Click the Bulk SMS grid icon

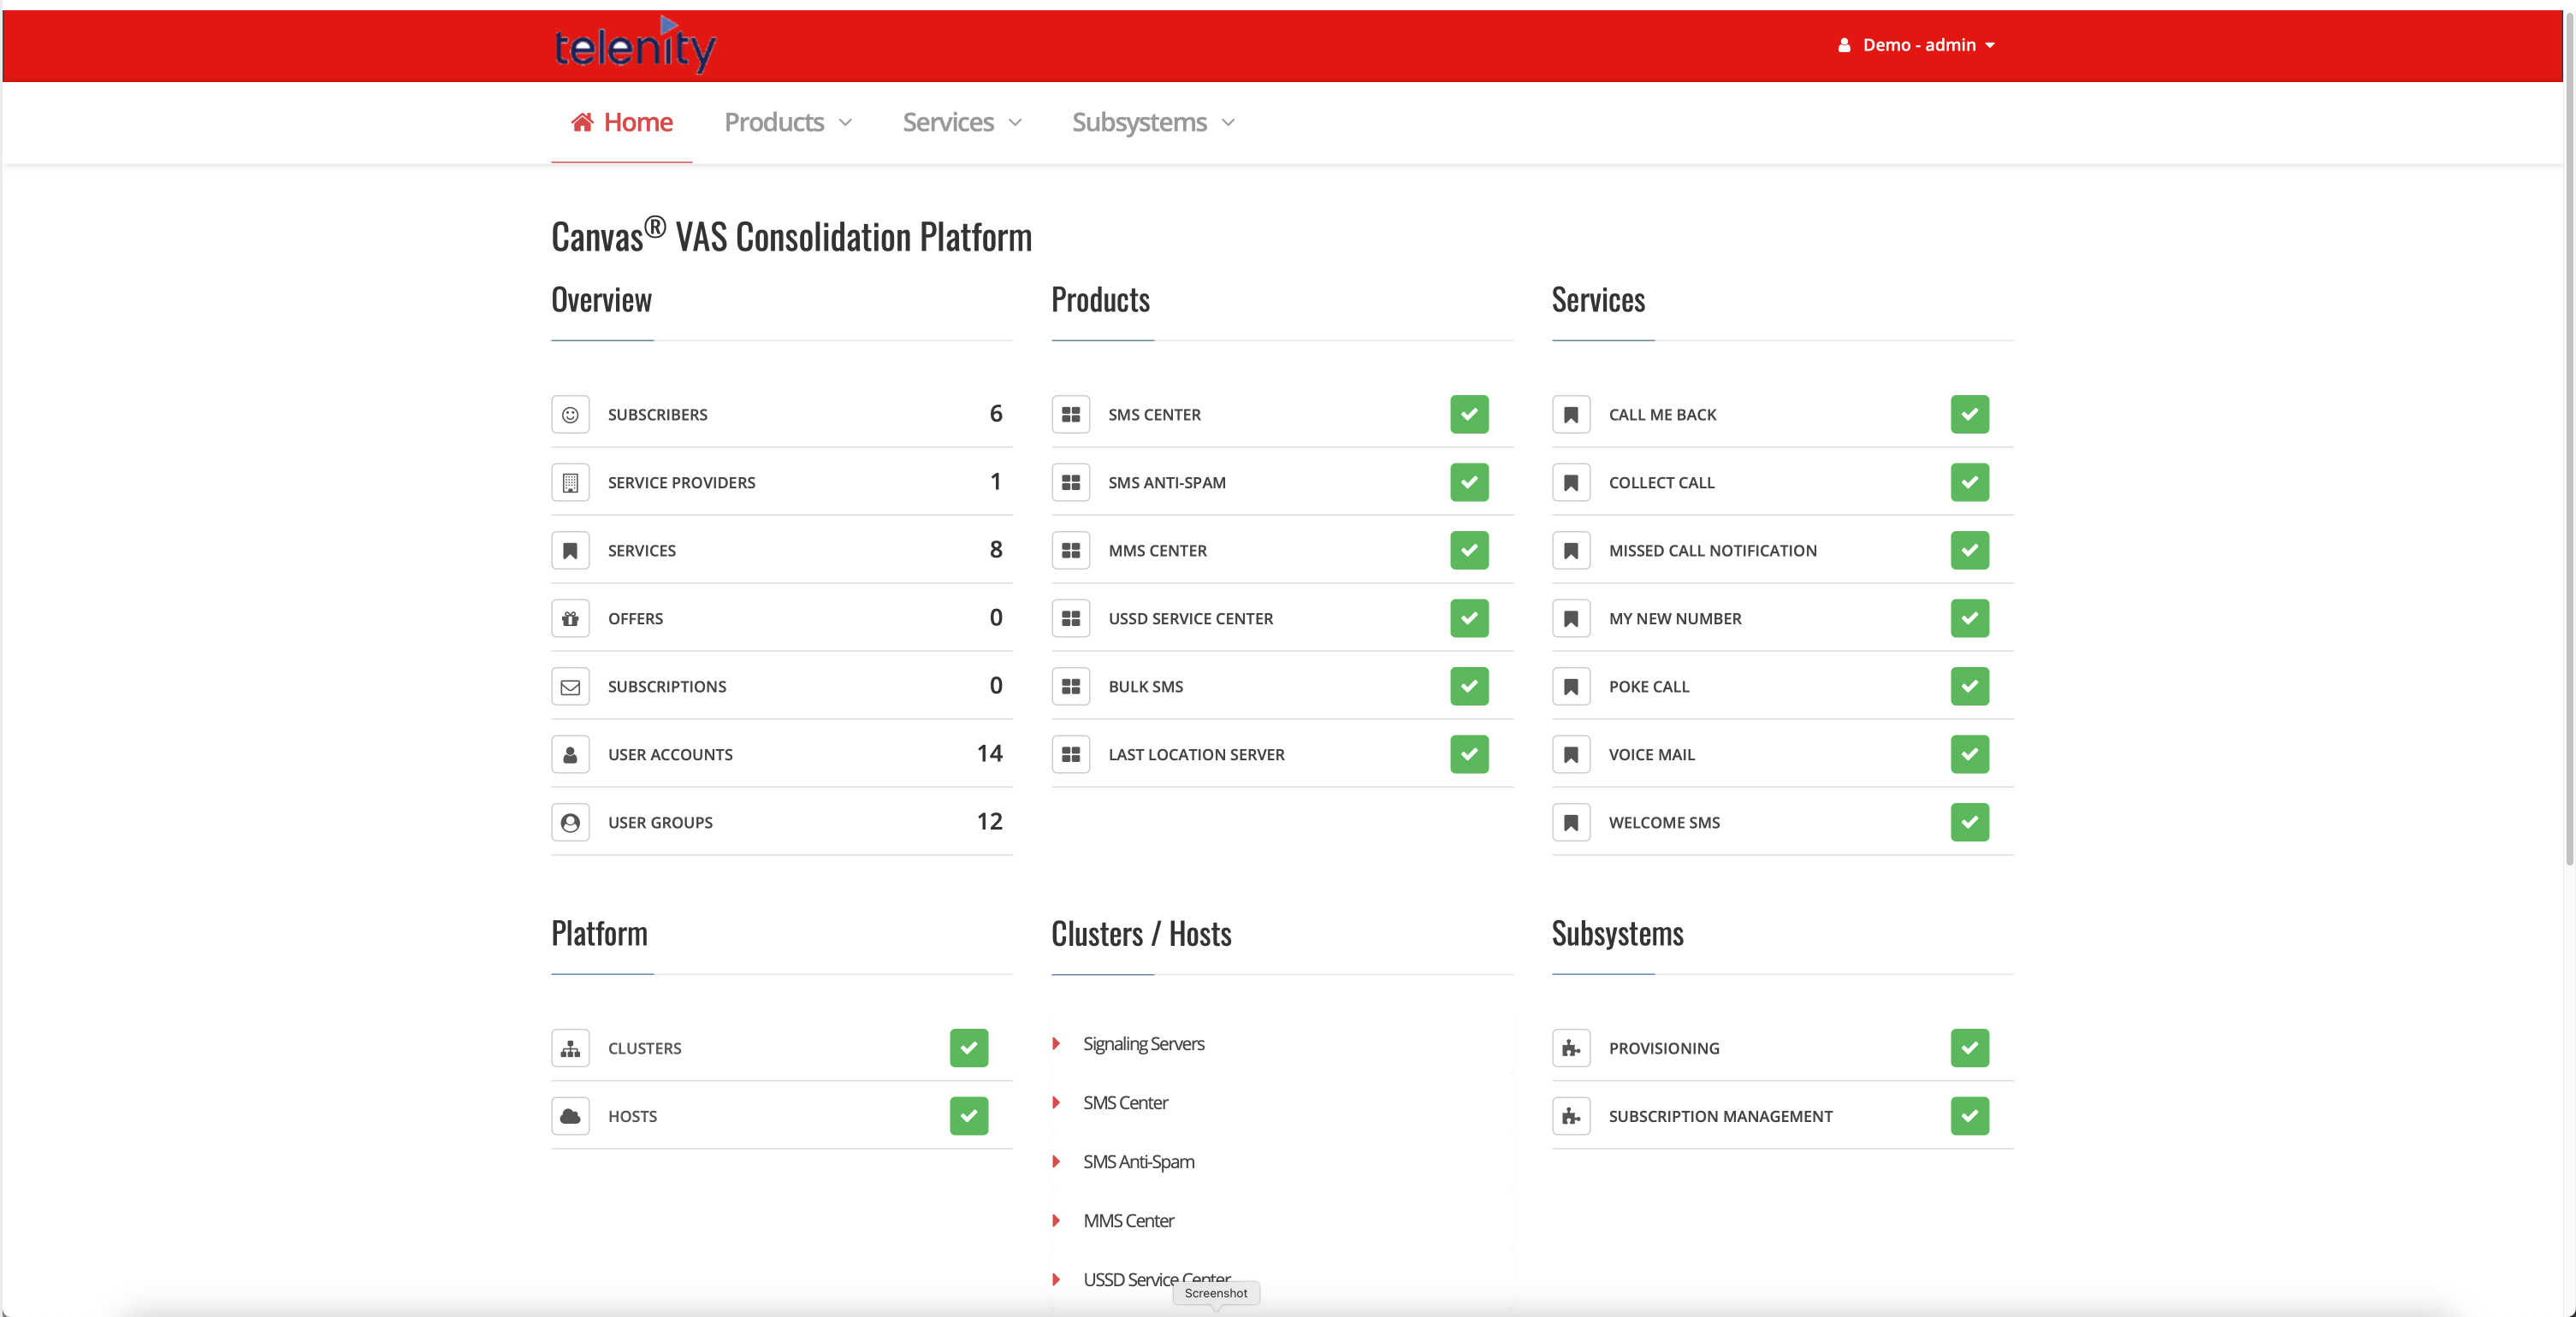tap(1071, 687)
